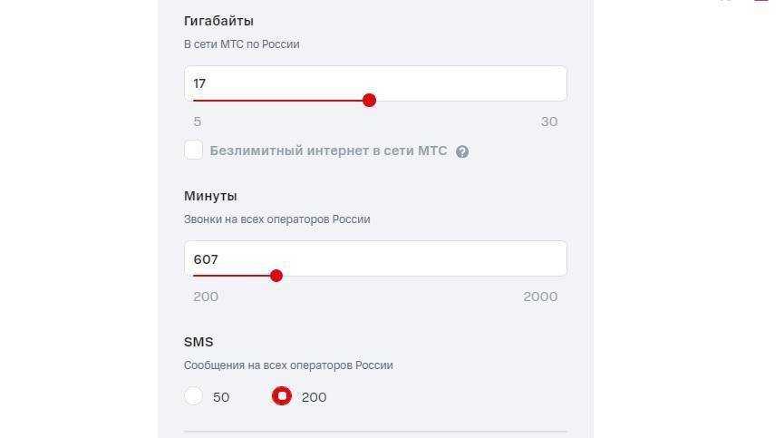
Task: Click the red filled track of gigabytes slider
Action: (279, 101)
